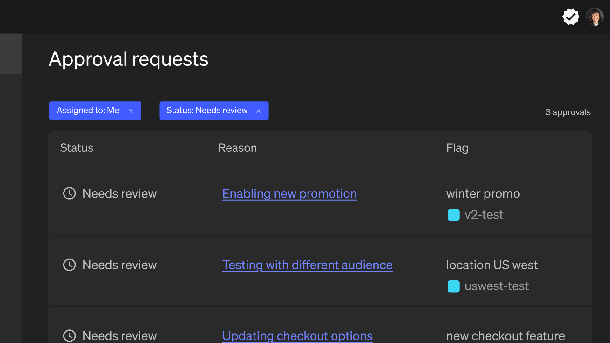
Task: Click the Flag column header
Action: click(x=457, y=148)
